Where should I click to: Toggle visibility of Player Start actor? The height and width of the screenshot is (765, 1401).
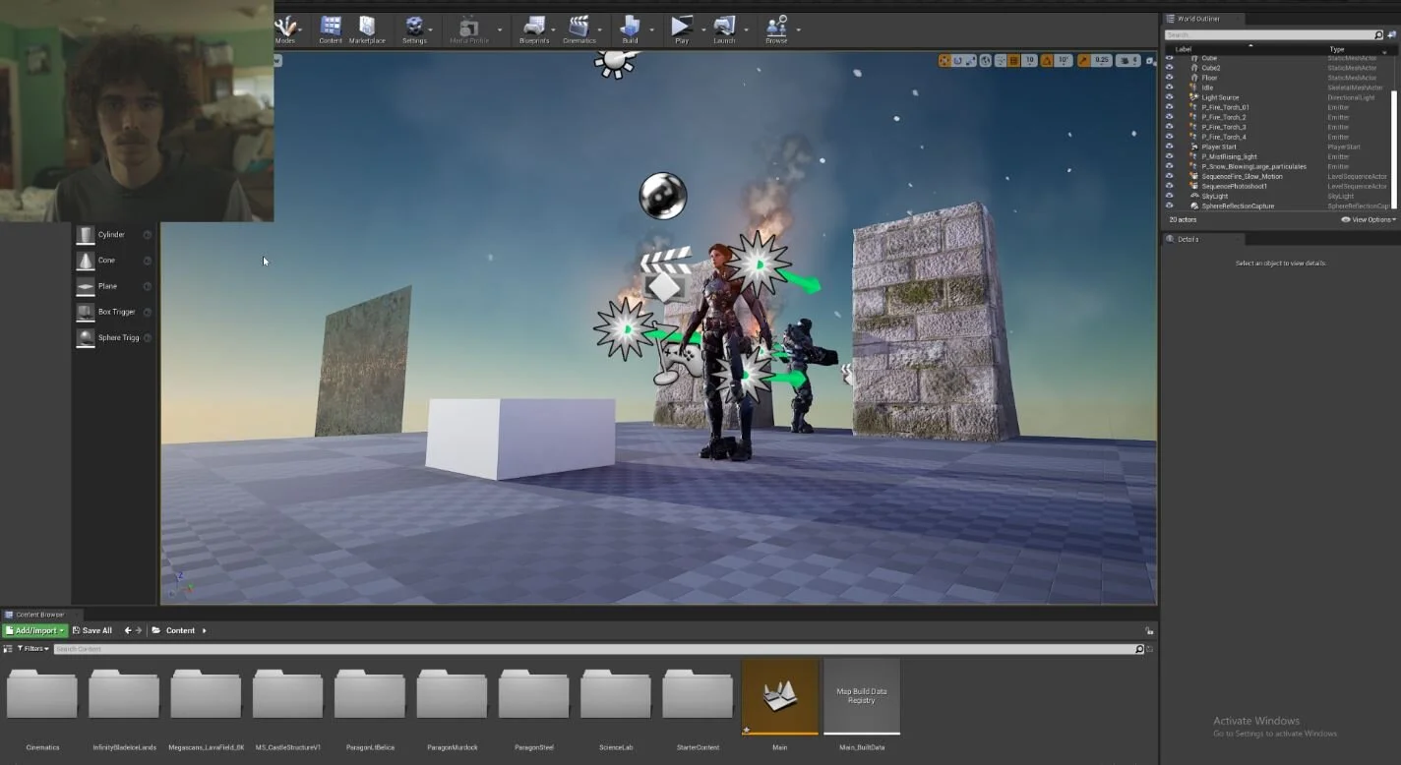[x=1170, y=147]
